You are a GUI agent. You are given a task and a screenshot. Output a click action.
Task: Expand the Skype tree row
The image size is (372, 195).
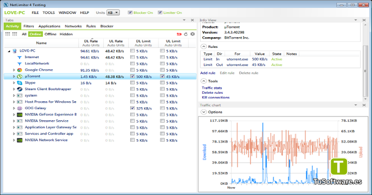14,83
